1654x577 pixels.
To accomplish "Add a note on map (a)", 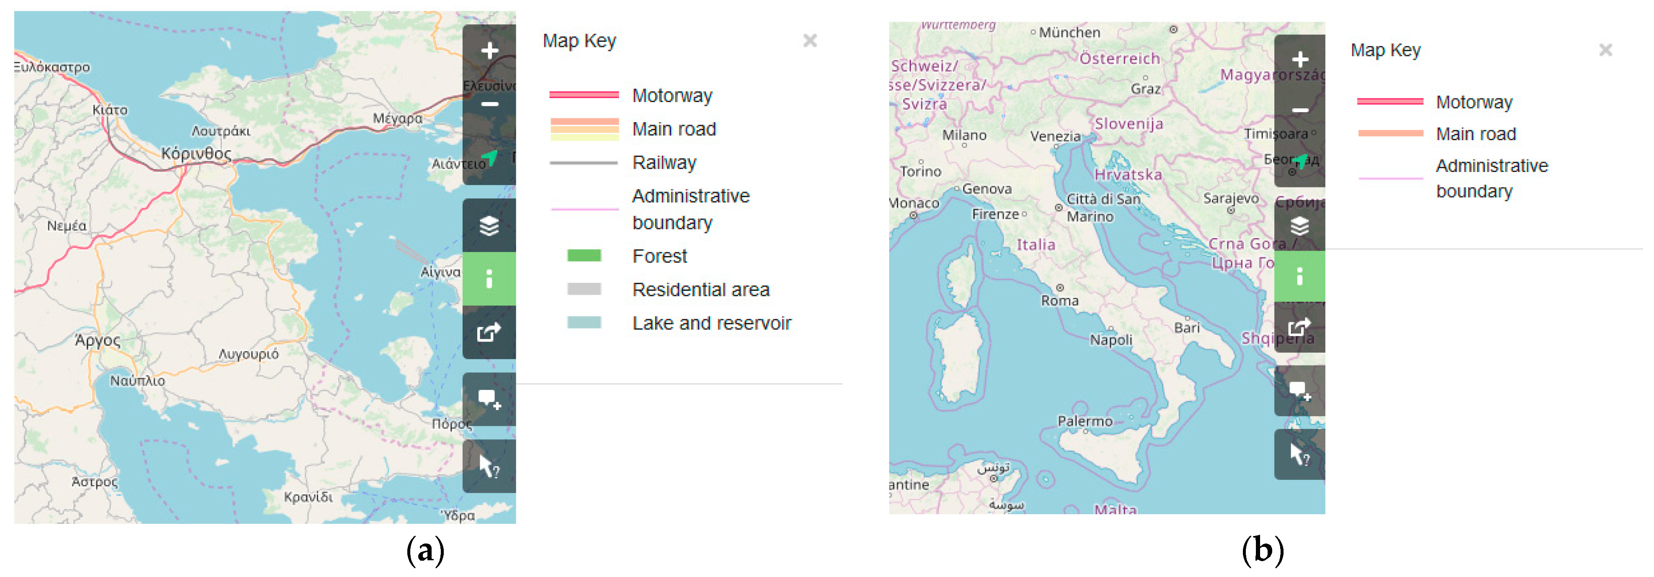I will click(489, 399).
